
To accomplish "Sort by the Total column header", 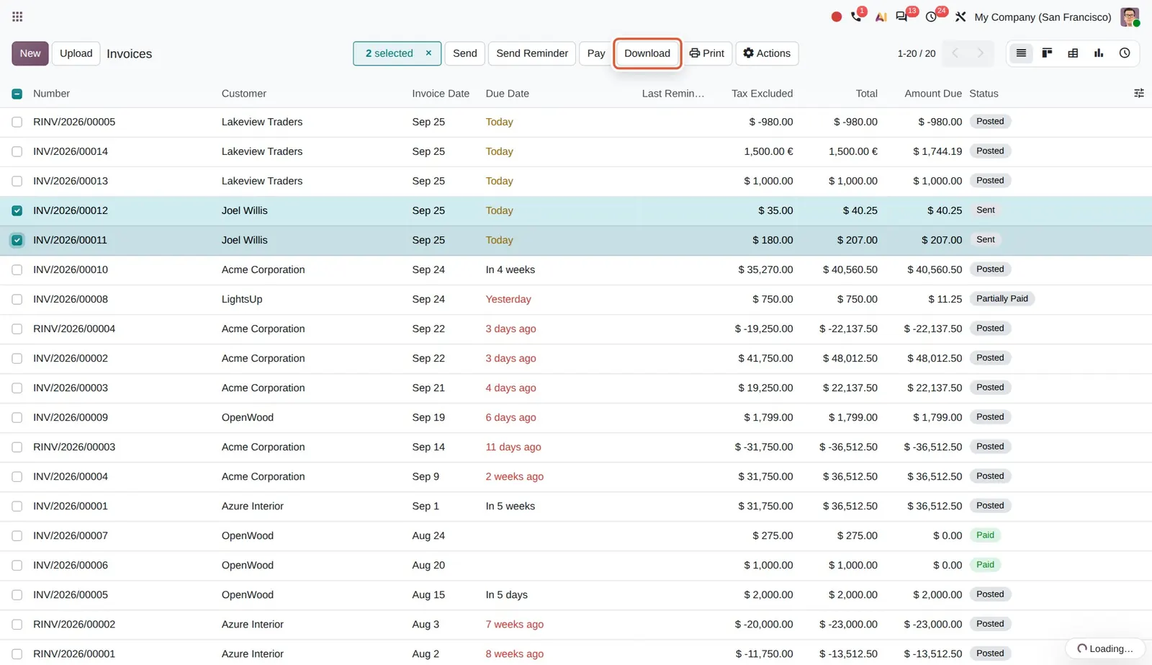I will [x=866, y=94].
